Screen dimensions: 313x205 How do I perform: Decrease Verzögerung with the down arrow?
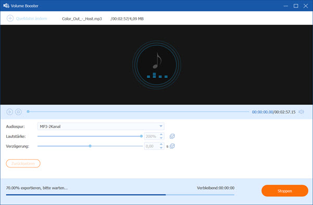pyautogui.click(x=161, y=148)
